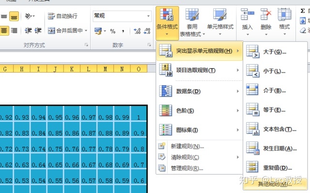Viewport: 310px width, 193px height.
Task: Select column H header
Action: pos(22,69)
